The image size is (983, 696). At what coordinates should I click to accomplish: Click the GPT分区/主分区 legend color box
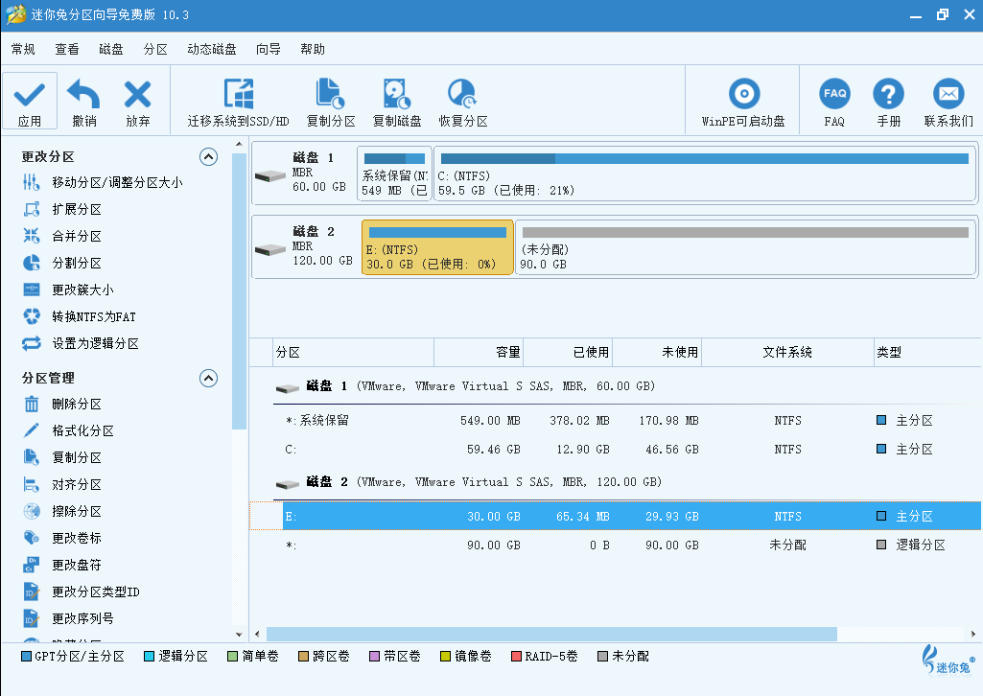click(26, 657)
